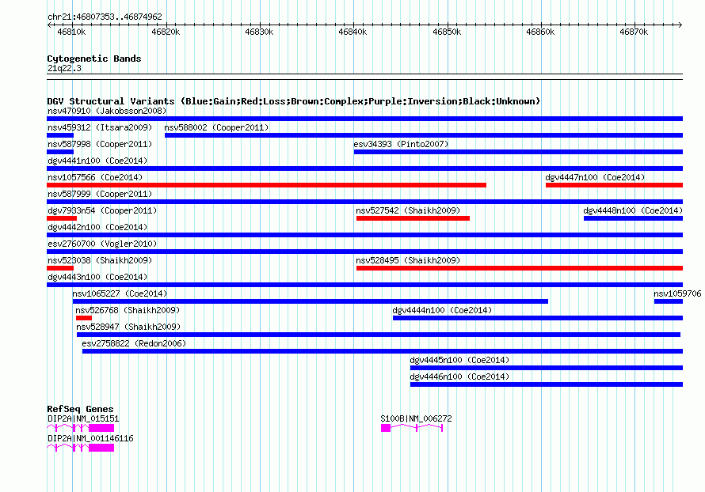Click nsv523038 (Shaikh2009) variant label
The image size is (705, 492).
pos(100,260)
